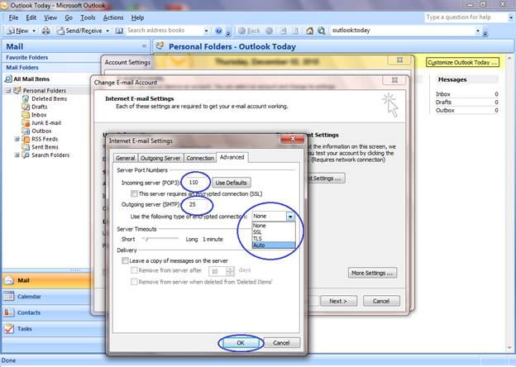This screenshot has width=516, height=367.
Task: Toggle Remove when deleted from Deleted Items
Action: click(134, 282)
